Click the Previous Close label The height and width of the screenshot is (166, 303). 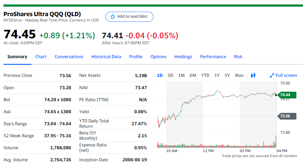(18, 75)
